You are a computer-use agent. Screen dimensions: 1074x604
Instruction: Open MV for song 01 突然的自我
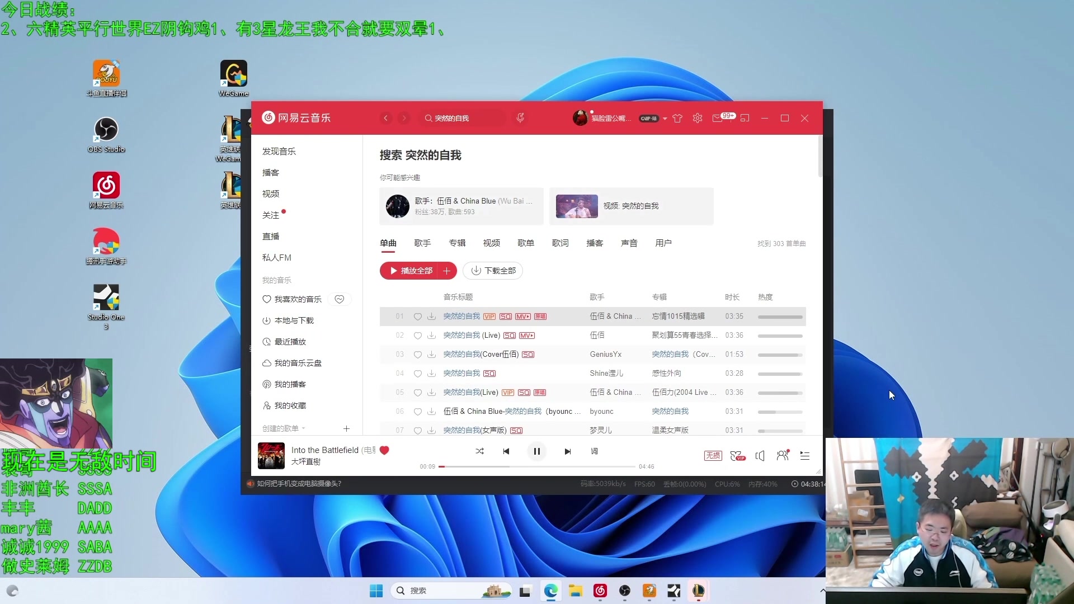(523, 317)
